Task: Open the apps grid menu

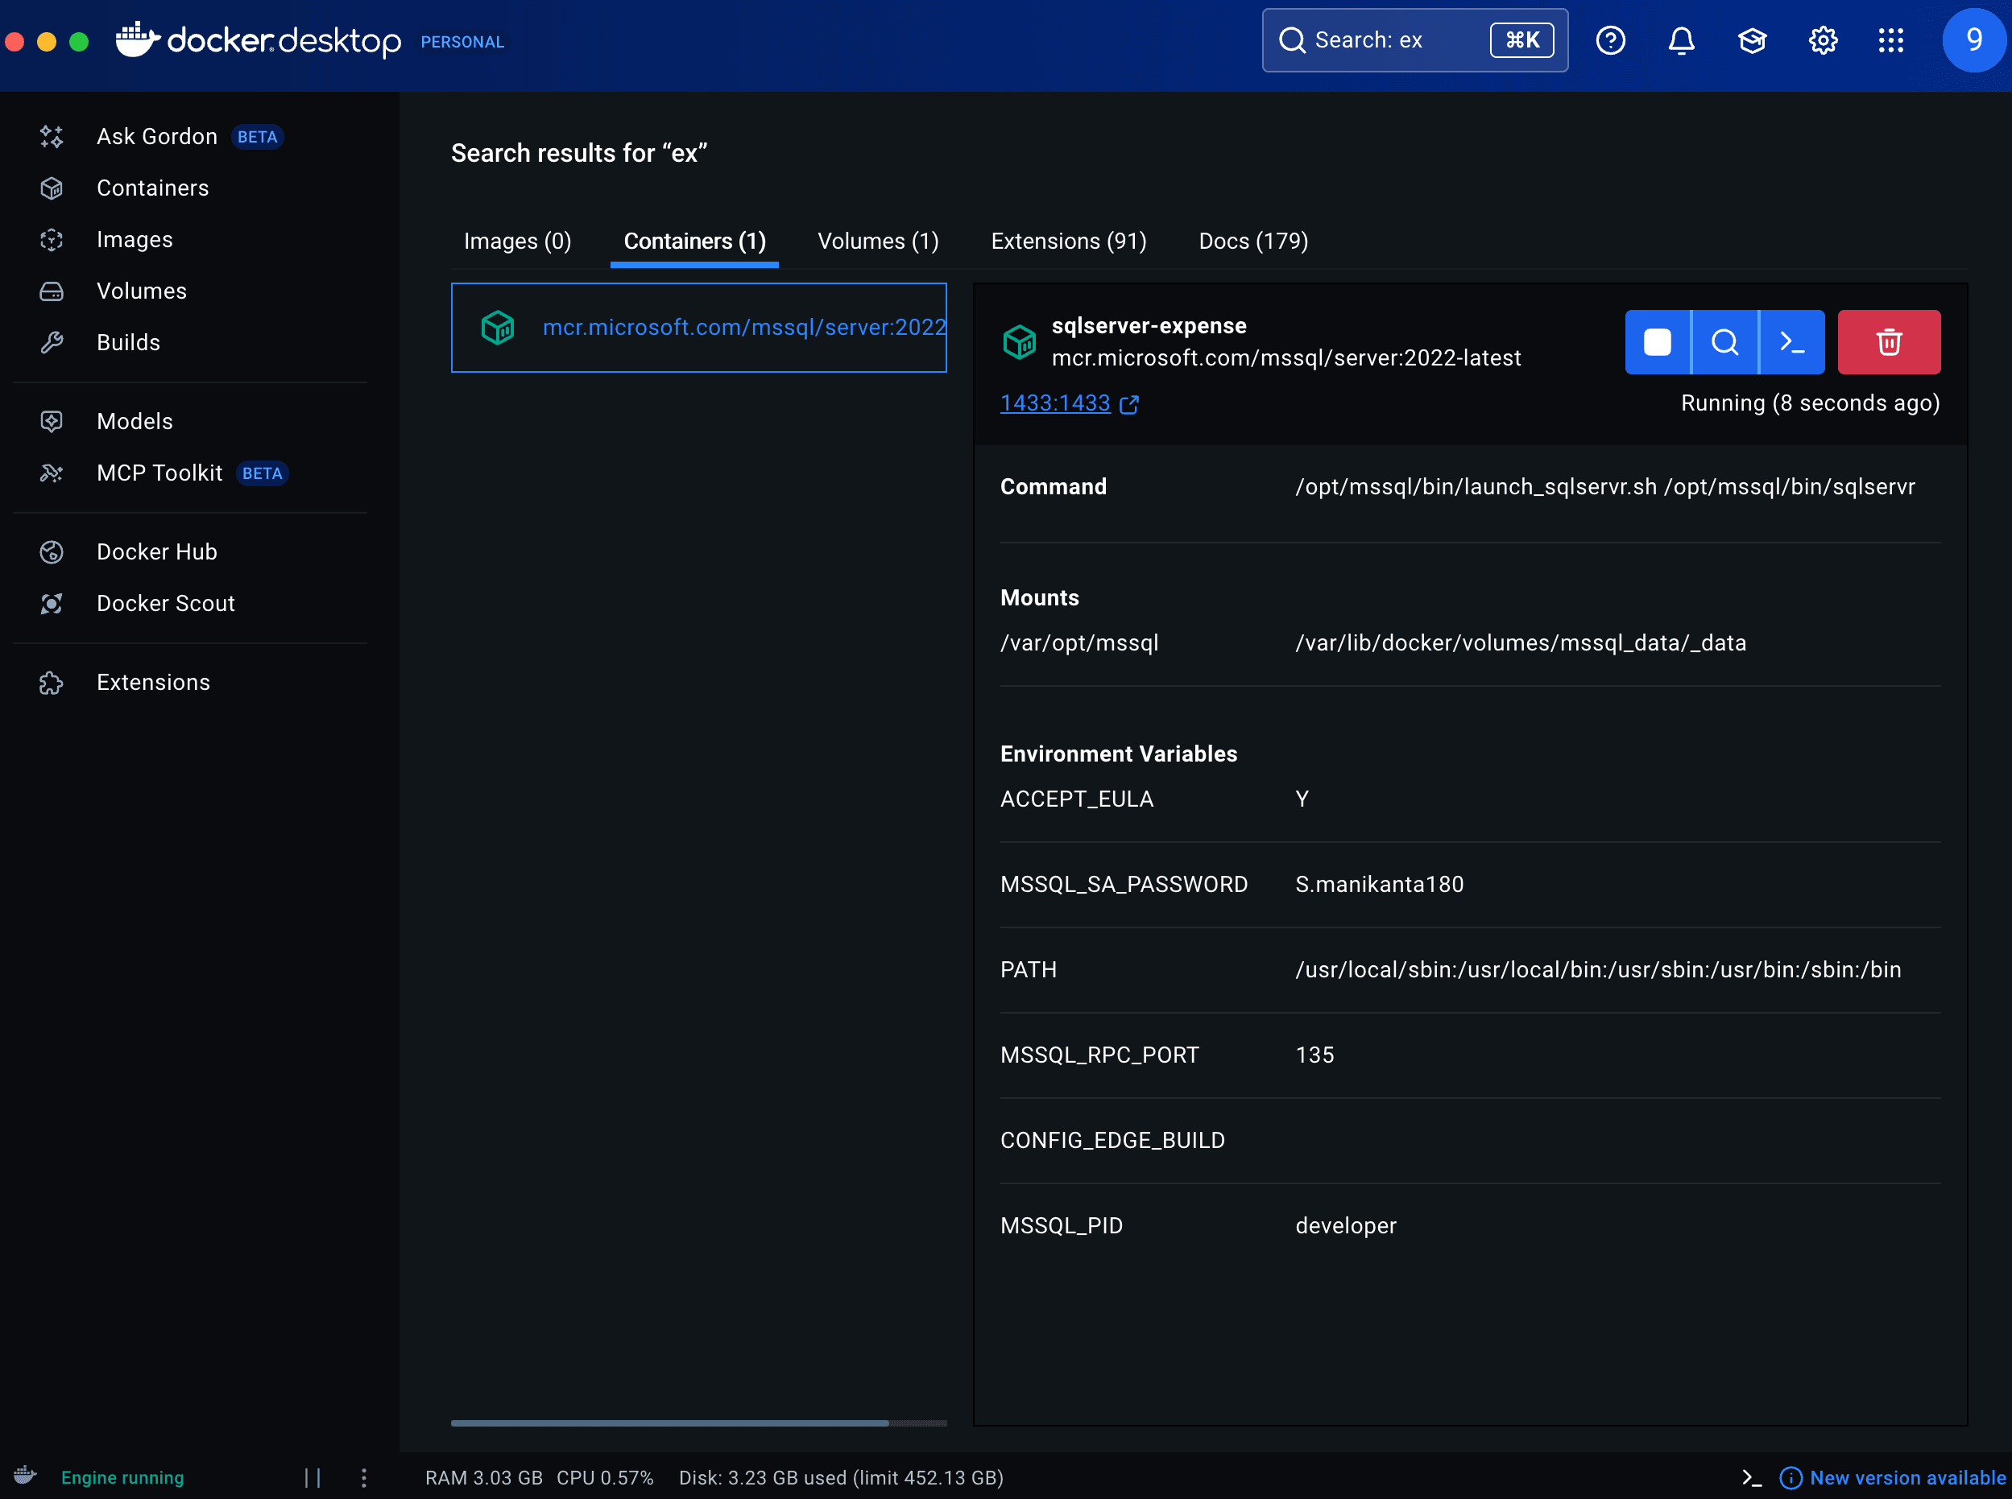Action: pos(1890,40)
